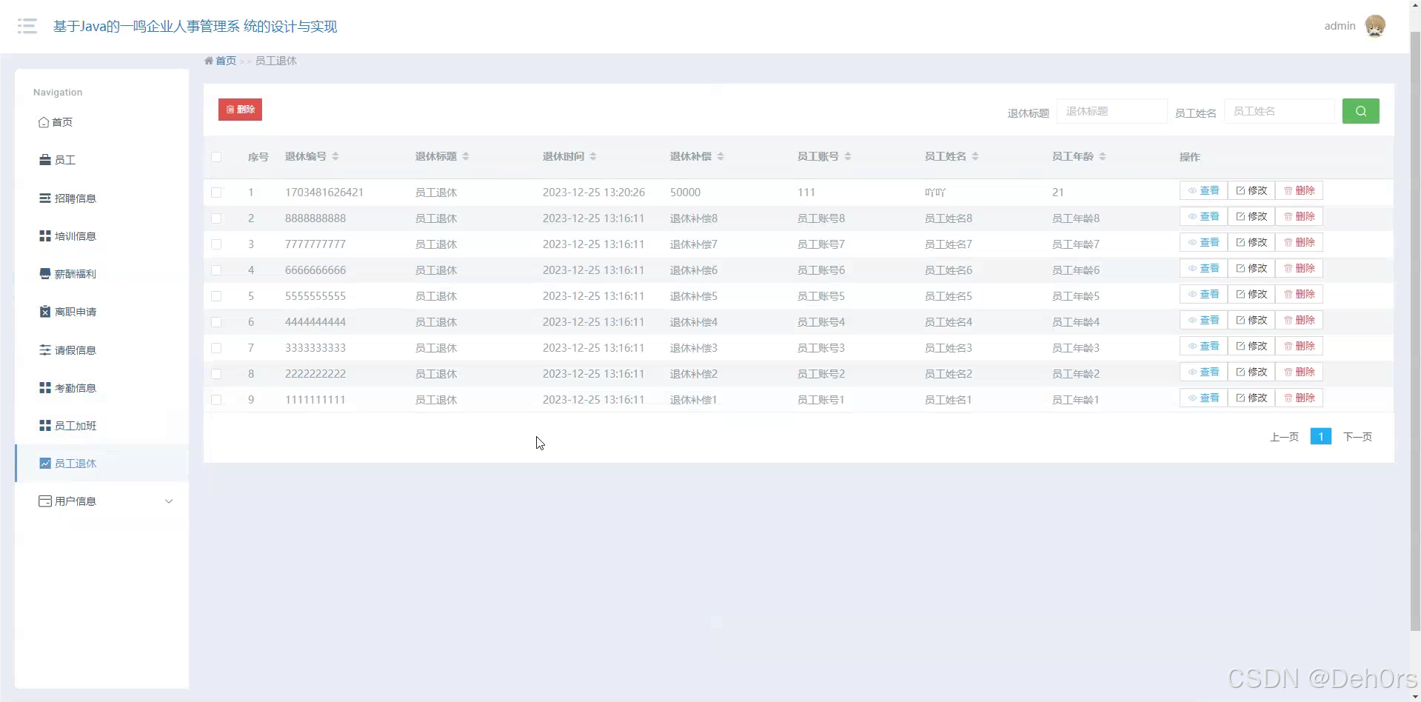The image size is (1421, 702).
Task: Go to 下一页 in pagination
Action: 1358,436
